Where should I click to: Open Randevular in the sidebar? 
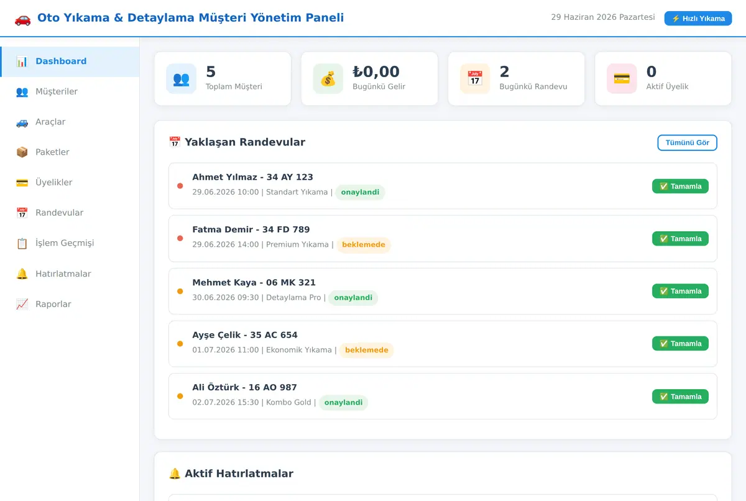pos(70,213)
